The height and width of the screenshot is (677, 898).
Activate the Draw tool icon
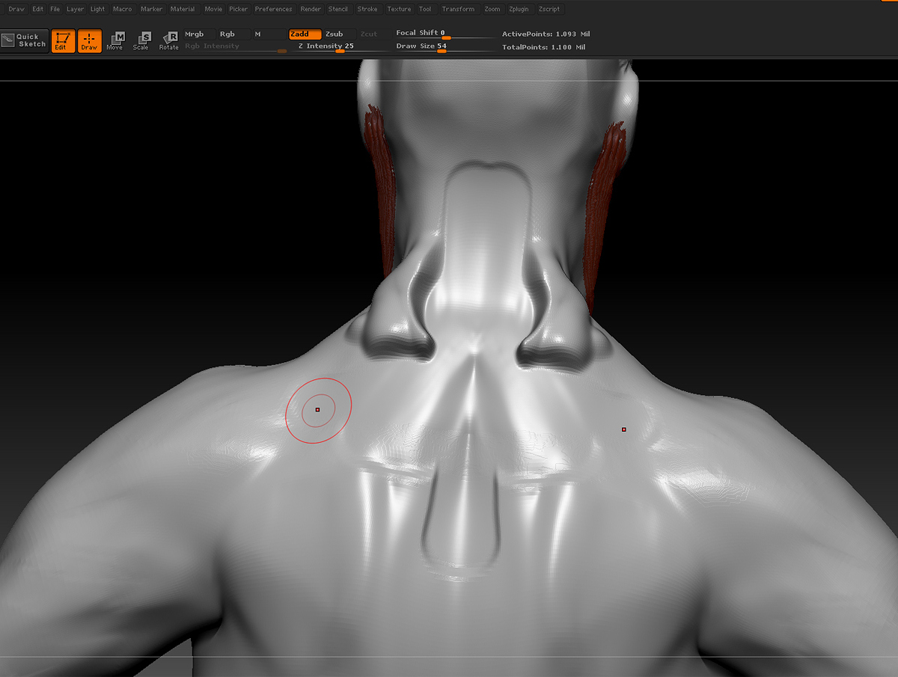89,41
